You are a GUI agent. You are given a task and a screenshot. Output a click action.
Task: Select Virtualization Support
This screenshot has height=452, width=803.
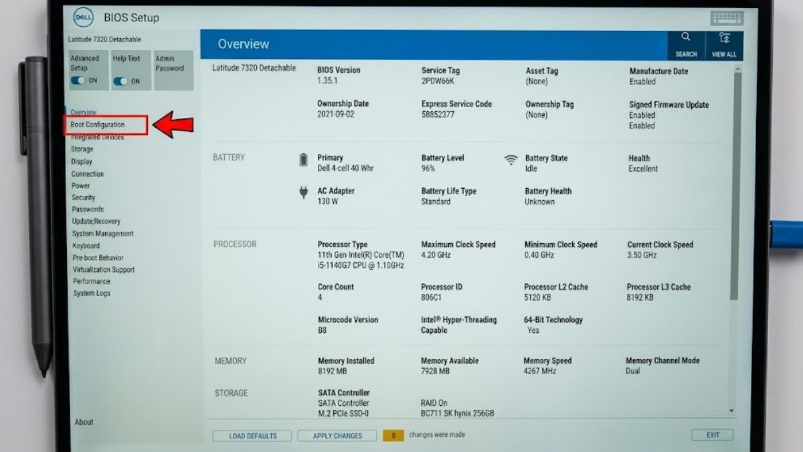click(104, 270)
